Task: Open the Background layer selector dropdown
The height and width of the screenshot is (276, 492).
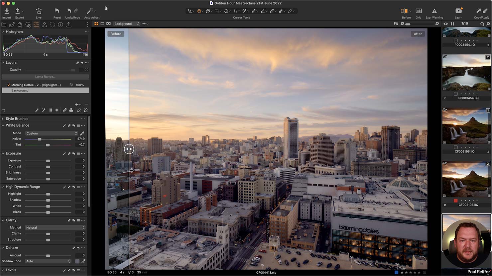Action: click(x=127, y=24)
